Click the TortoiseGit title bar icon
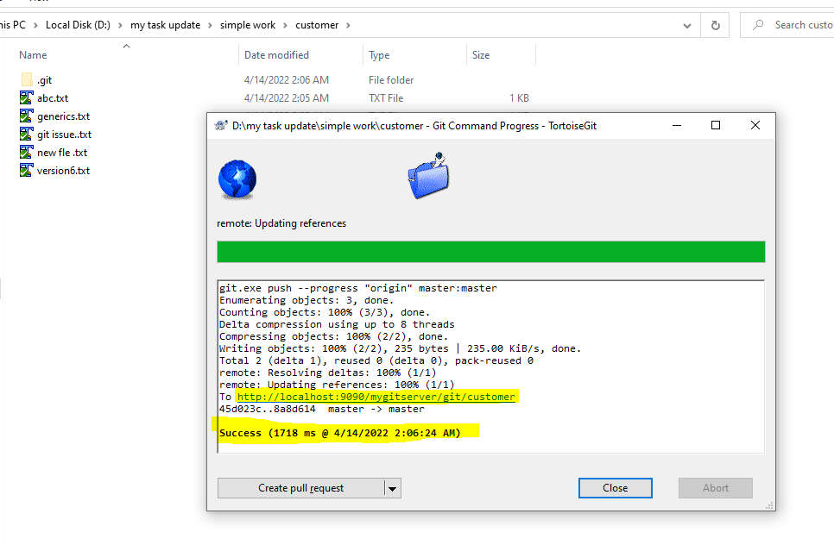The width and height of the screenshot is (834, 545). tap(221, 125)
